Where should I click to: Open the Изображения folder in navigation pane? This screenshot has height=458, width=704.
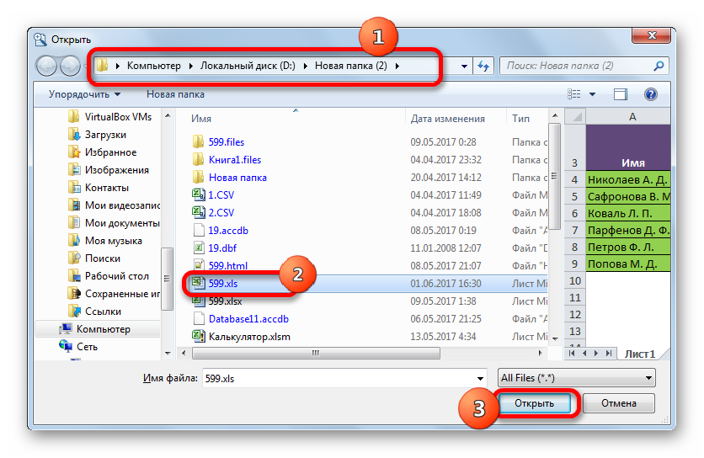[x=117, y=170]
